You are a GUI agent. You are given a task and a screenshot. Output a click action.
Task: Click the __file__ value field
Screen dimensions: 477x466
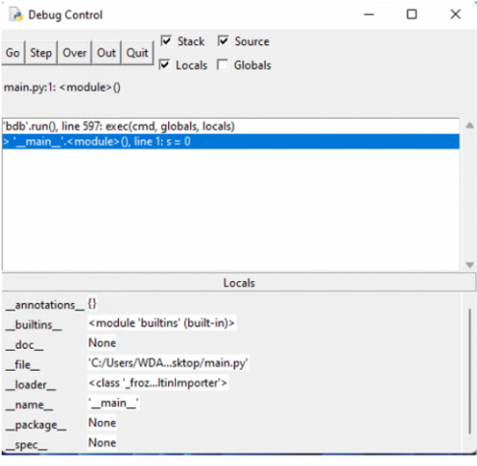(168, 363)
